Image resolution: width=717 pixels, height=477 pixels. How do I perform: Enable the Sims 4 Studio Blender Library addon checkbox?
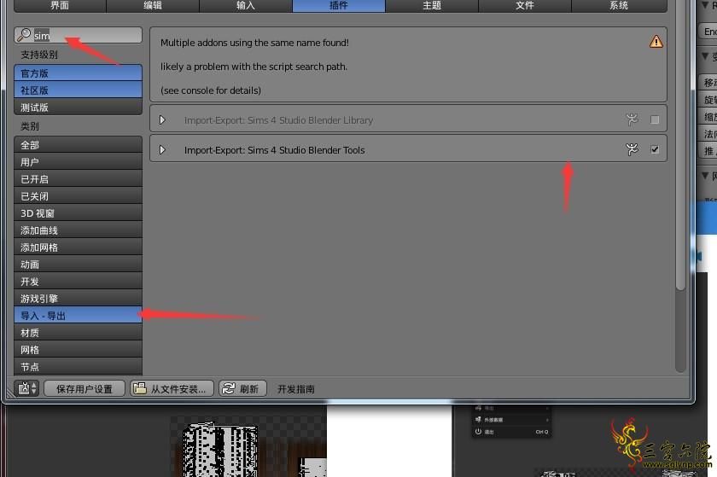pyautogui.click(x=655, y=119)
